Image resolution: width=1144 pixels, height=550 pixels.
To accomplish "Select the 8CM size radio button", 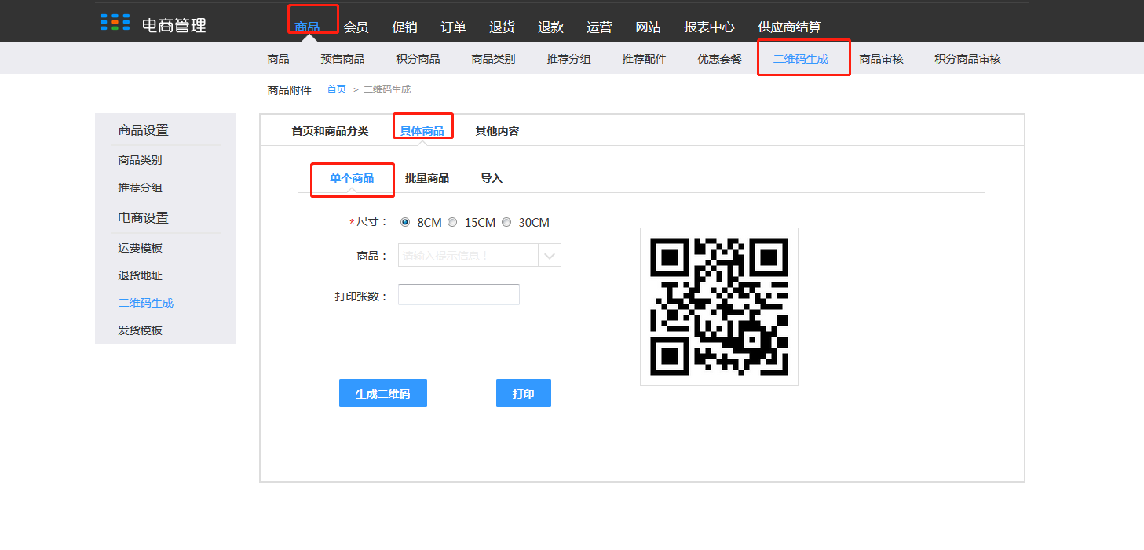I will tap(405, 222).
